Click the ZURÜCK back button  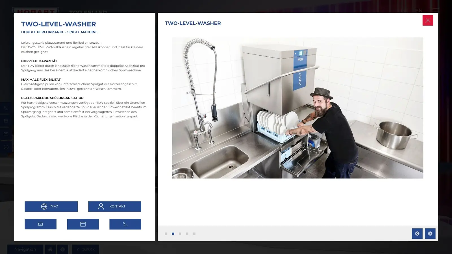[x=86, y=249]
